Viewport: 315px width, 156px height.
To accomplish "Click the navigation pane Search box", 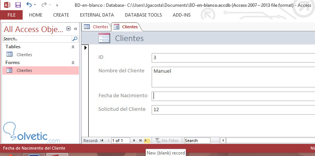I will [x=37, y=39].
